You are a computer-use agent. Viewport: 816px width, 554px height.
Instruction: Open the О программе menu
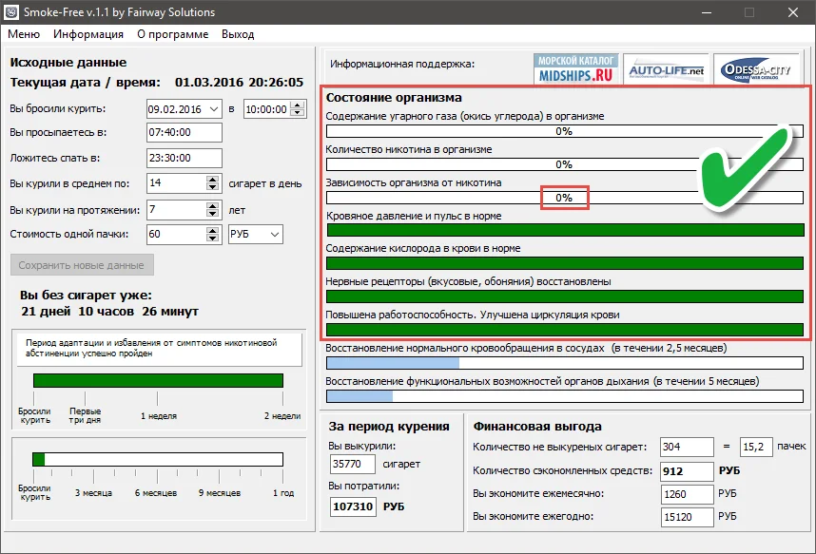(172, 34)
